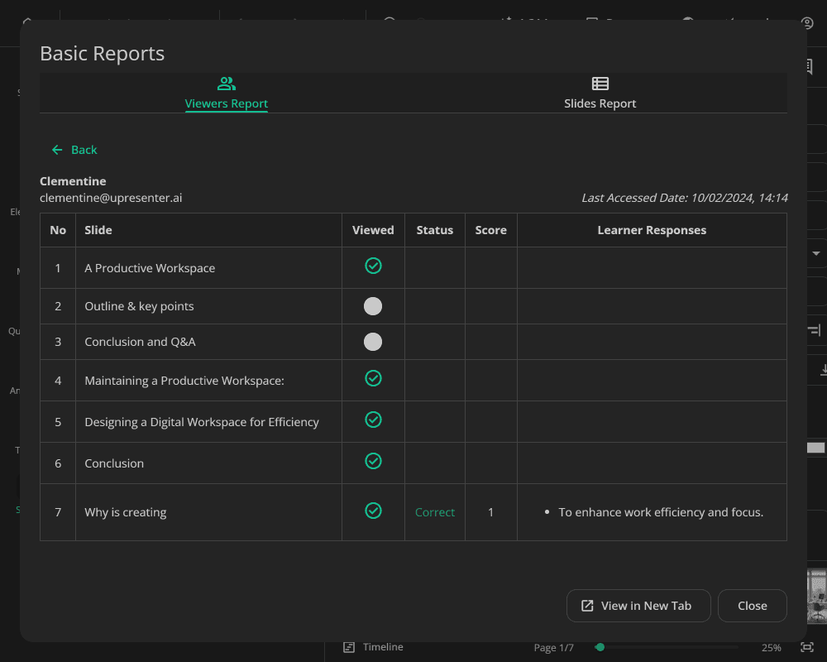Open the user account icon at top right
Viewport: 827px width, 662px height.
(x=808, y=22)
